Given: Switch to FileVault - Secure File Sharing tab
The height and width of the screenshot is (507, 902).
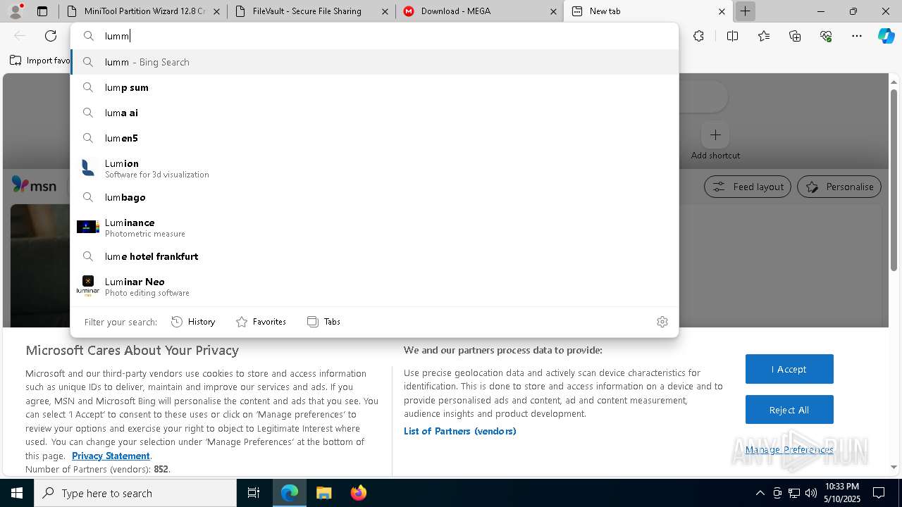Looking at the screenshot, I should [311, 11].
